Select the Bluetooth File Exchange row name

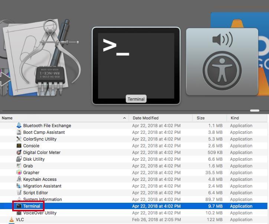coord(47,126)
